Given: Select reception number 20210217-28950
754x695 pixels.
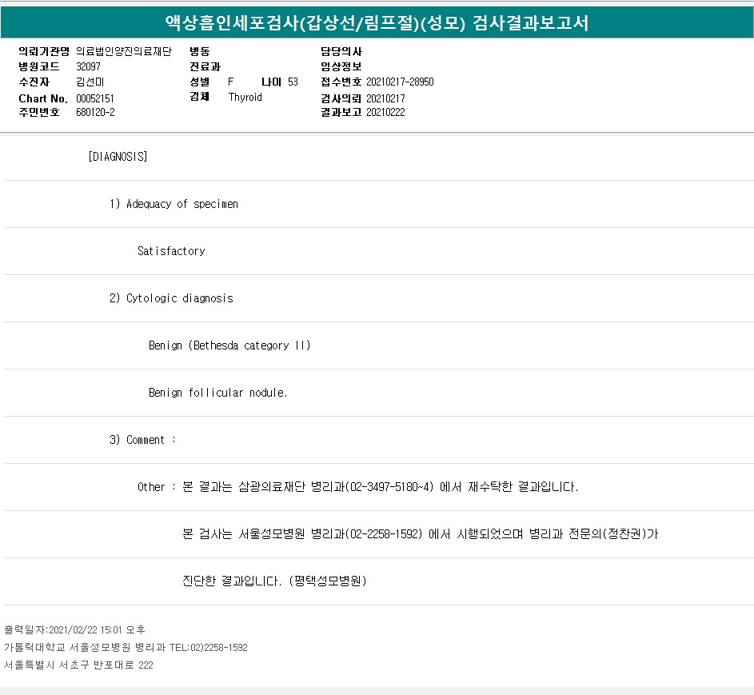Looking at the screenshot, I should pyautogui.click(x=400, y=82).
